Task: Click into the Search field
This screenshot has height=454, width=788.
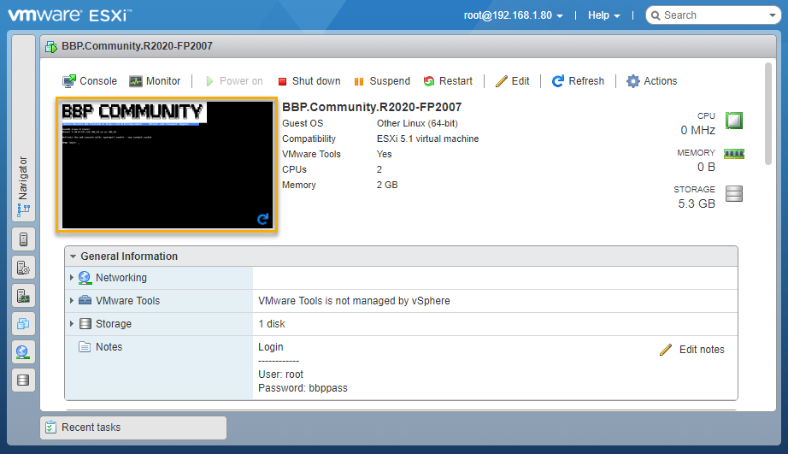Action: pyautogui.click(x=708, y=15)
